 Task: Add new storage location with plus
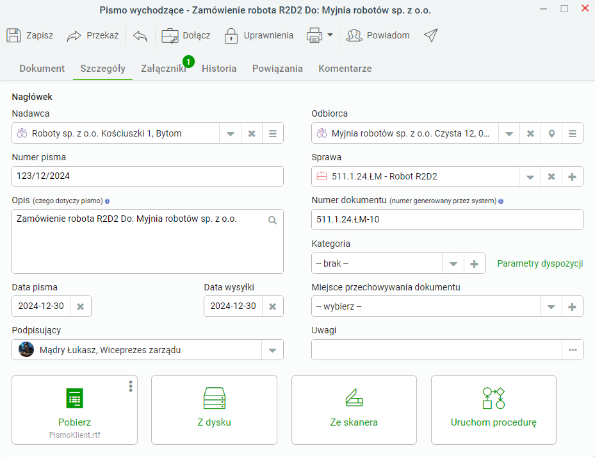(x=572, y=306)
